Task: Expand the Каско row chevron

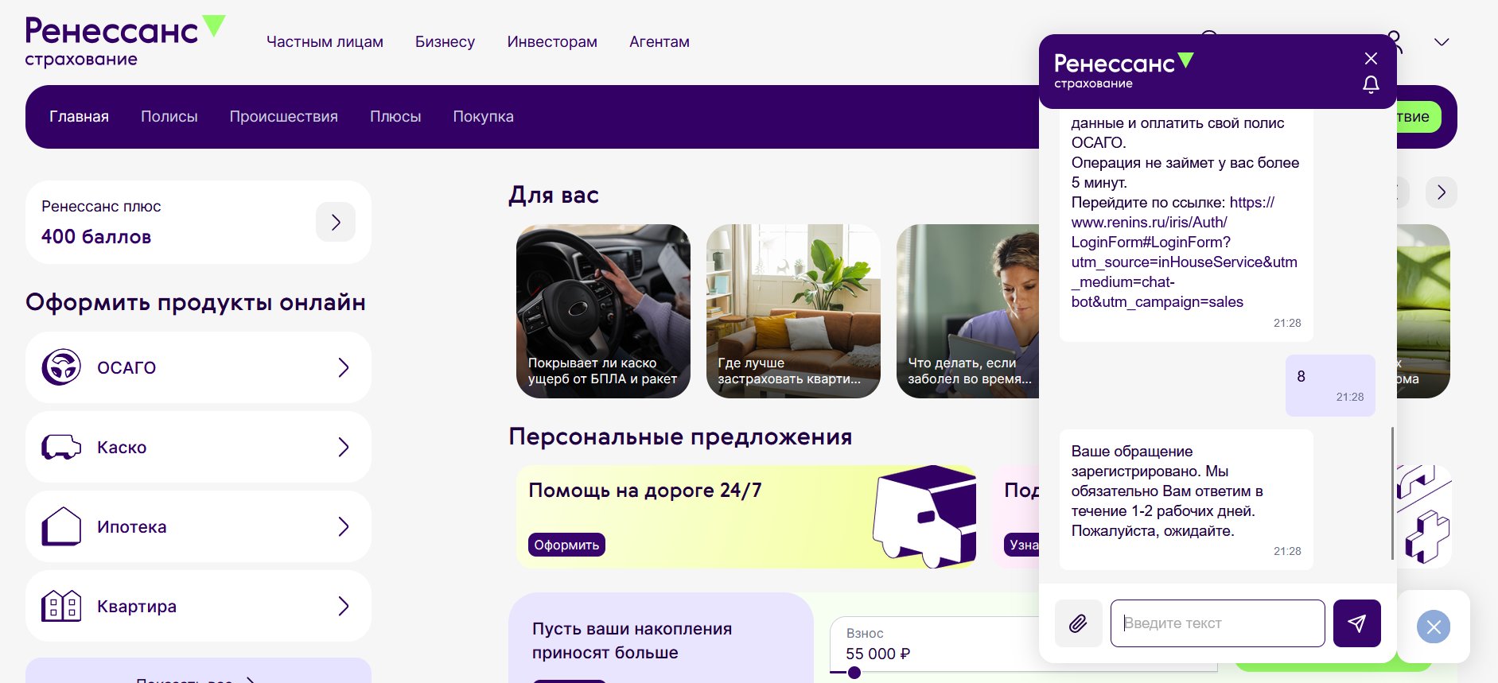Action: pyautogui.click(x=344, y=447)
